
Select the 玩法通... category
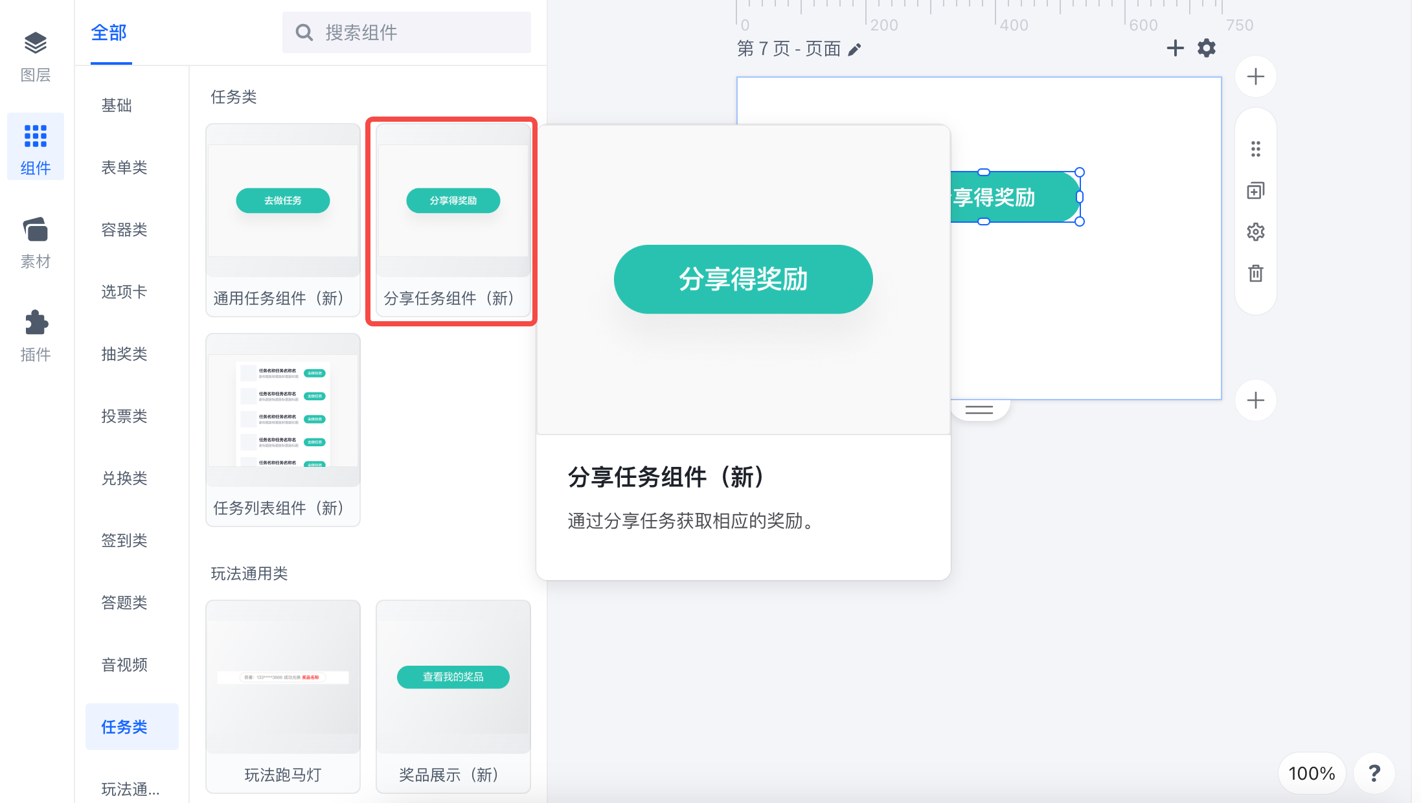(x=130, y=789)
